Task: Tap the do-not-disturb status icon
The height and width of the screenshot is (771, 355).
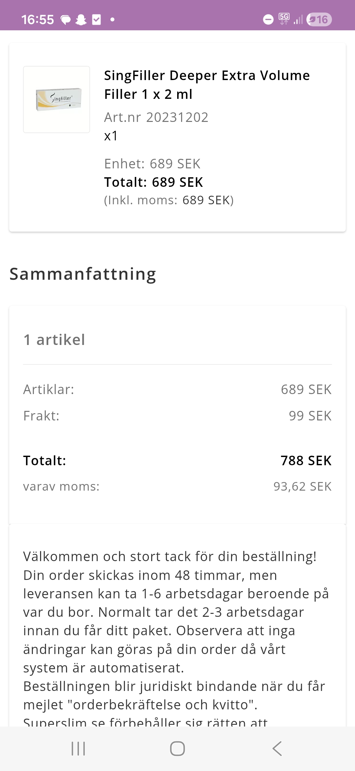Action: tap(268, 20)
